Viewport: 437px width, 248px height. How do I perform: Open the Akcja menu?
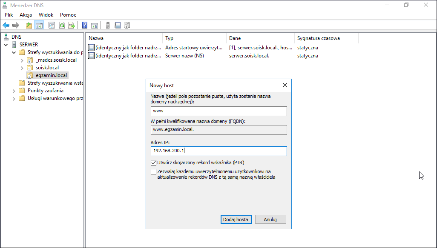pos(26,15)
